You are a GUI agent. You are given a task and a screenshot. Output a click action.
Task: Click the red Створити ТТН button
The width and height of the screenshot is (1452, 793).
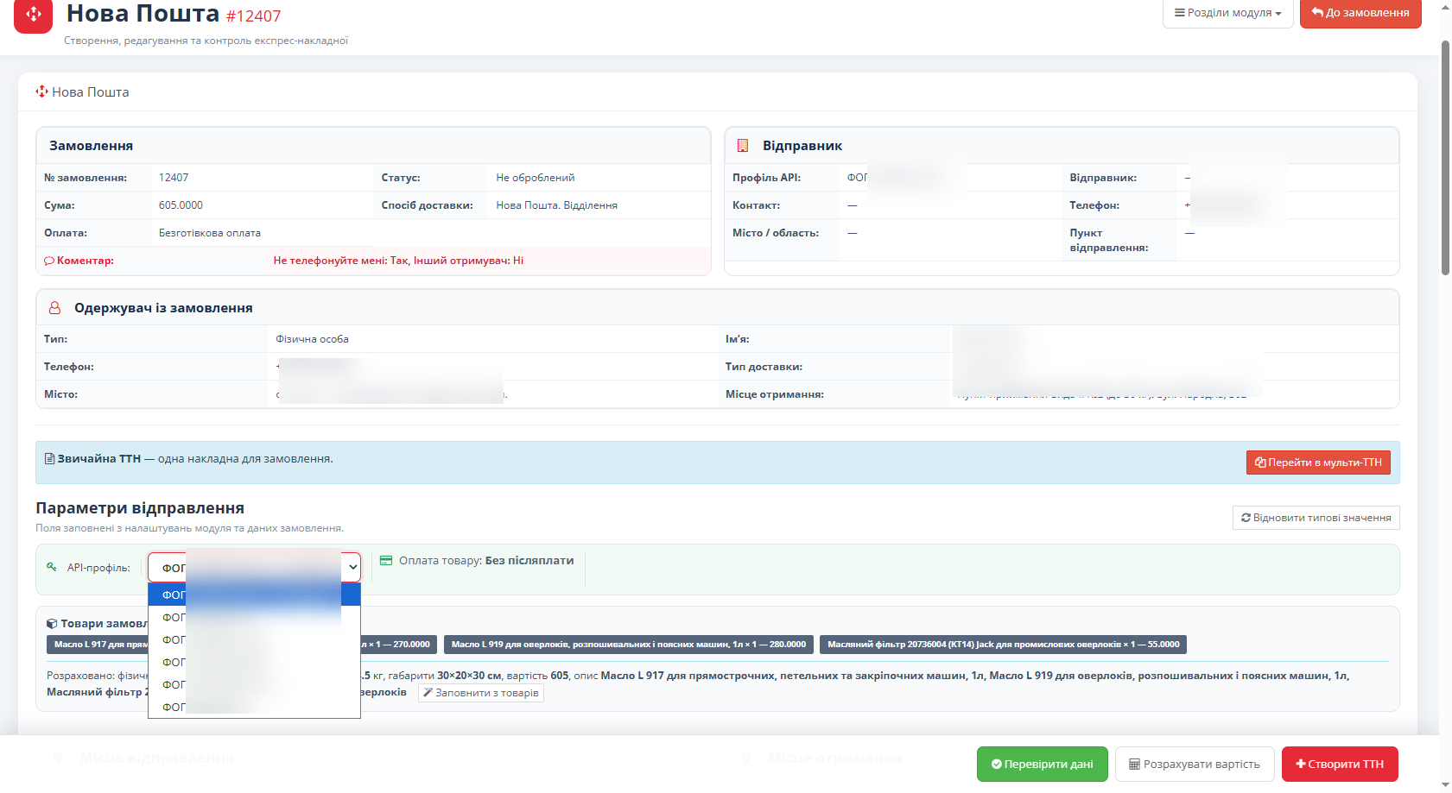click(x=1340, y=765)
